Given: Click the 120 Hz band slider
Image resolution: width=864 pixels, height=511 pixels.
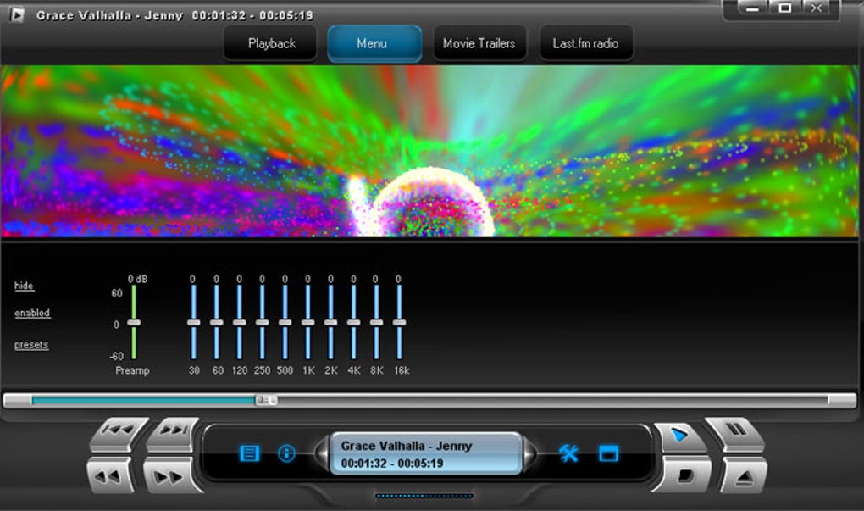Looking at the screenshot, I should (x=239, y=323).
